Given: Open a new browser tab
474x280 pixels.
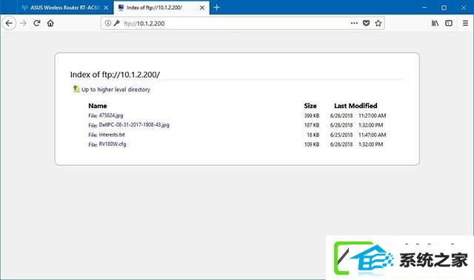Looking at the screenshot, I should pyautogui.click(x=217, y=7).
